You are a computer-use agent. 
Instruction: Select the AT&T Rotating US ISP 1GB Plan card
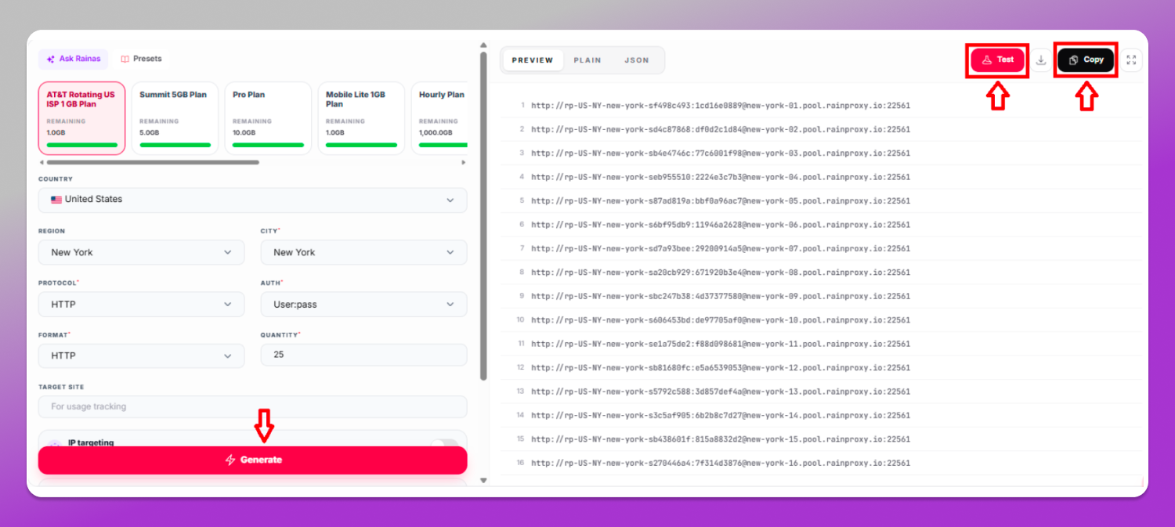point(81,118)
